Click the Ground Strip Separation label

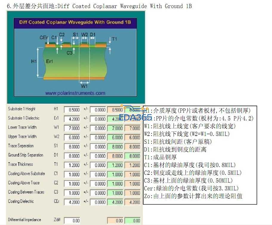click(x=26, y=155)
